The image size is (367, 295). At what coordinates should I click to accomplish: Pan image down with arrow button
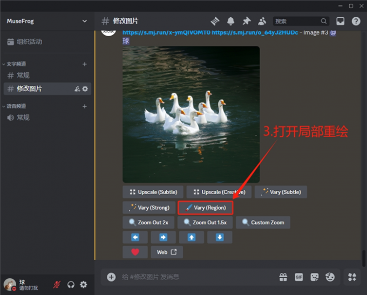coord(220,237)
